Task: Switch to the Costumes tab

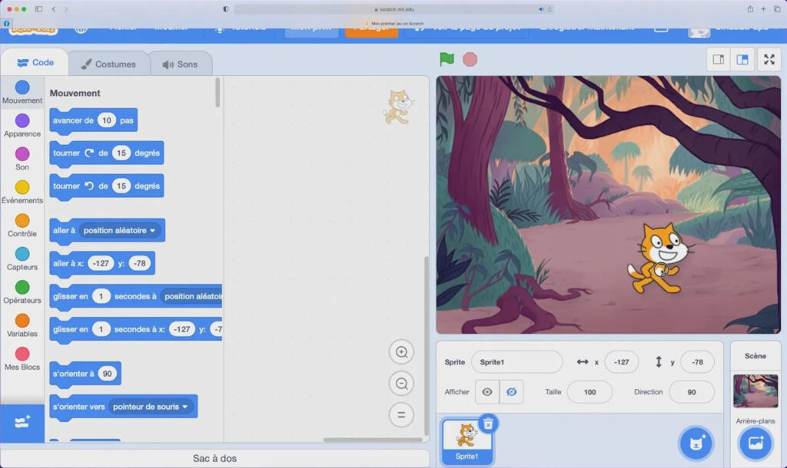Action: pos(110,65)
